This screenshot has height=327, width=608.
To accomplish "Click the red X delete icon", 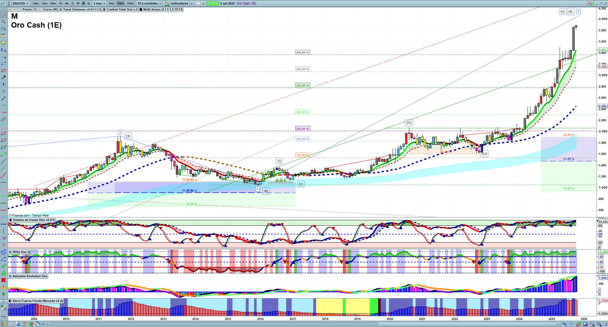I will (x=3, y=280).
